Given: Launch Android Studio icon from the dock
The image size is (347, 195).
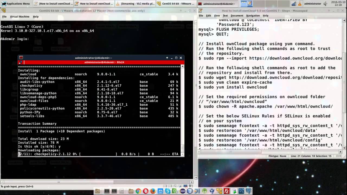Looking at the screenshot, I should 205,191.
